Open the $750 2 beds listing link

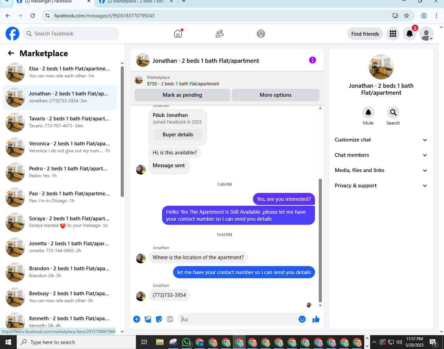click(x=183, y=84)
